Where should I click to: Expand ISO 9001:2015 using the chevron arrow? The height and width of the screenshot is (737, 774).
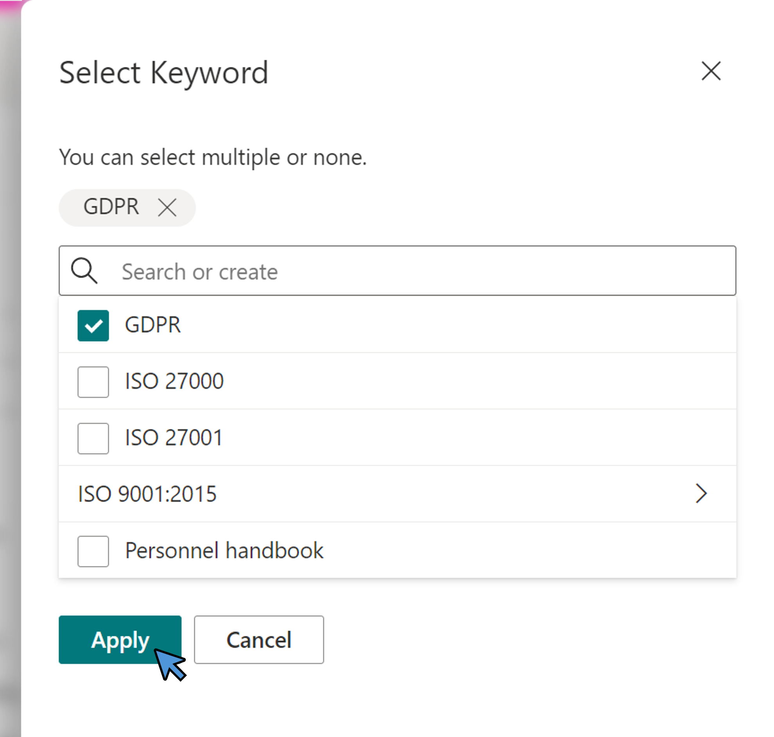coord(701,493)
